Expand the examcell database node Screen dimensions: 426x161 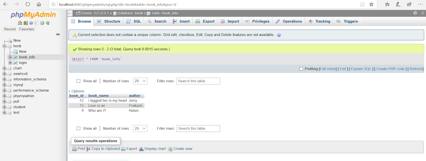pyautogui.click(x=5, y=74)
